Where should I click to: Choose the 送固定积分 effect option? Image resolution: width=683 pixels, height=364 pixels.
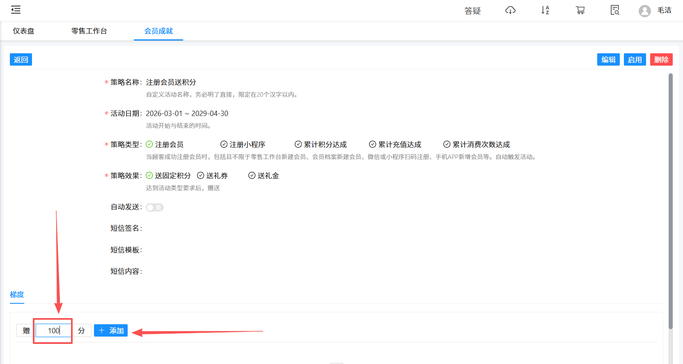pyautogui.click(x=168, y=175)
